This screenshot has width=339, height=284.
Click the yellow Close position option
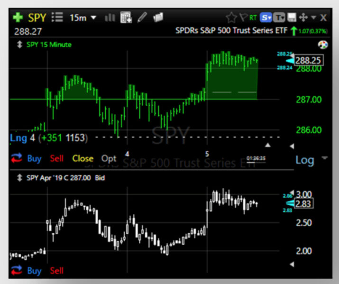coord(82,158)
